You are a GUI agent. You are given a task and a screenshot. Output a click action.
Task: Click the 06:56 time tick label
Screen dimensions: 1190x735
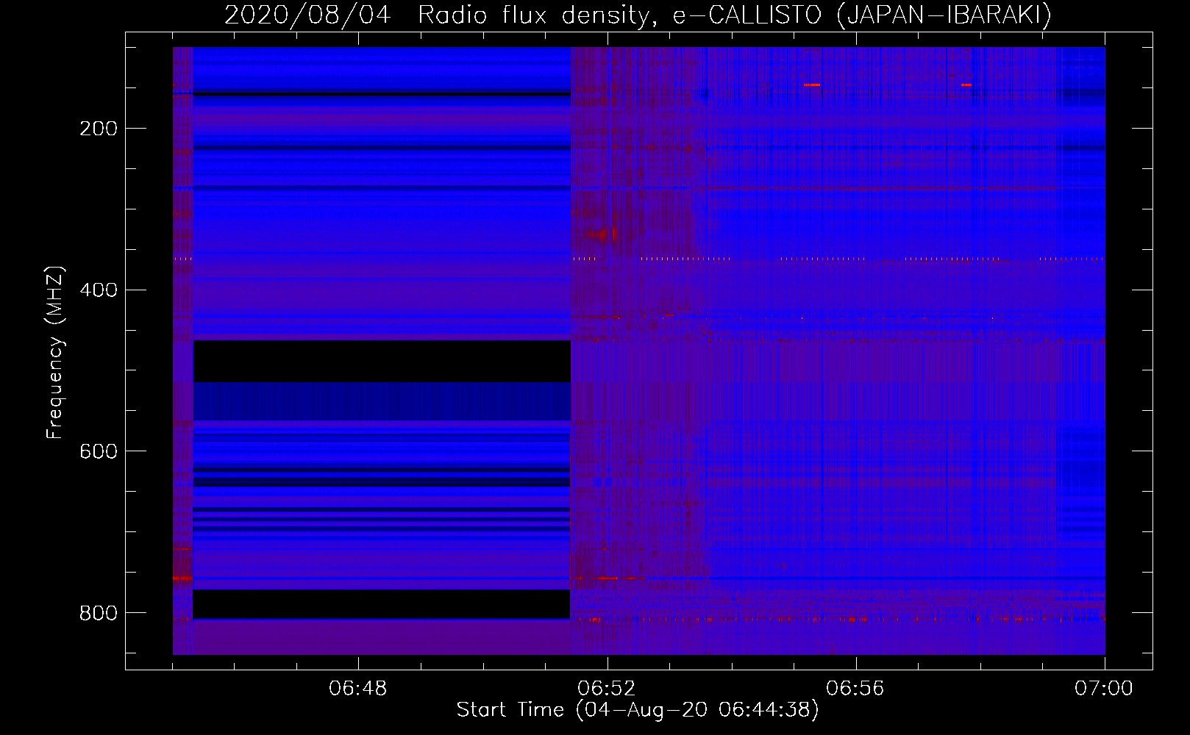click(x=855, y=689)
